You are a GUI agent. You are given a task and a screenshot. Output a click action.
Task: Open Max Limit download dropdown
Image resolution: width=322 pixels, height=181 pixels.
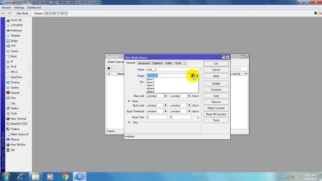click(189, 96)
